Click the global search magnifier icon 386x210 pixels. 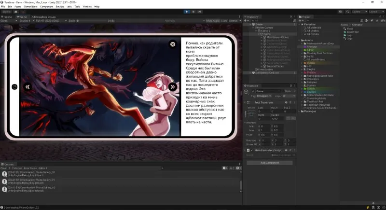[x=347, y=12]
